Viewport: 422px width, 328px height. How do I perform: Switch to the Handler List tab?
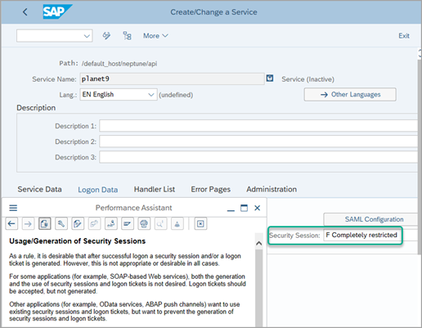click(155, 189)
